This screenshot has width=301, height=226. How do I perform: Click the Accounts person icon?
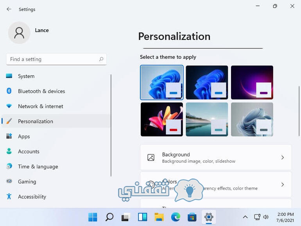pos(9,151)
